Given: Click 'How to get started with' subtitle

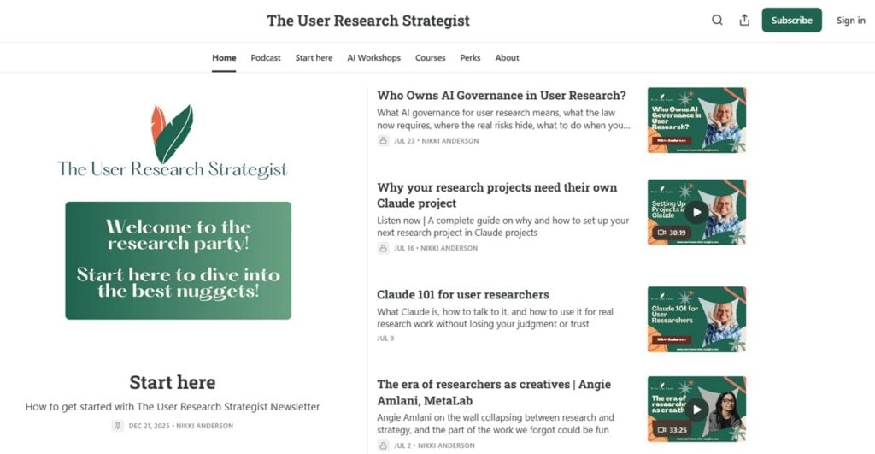Looking at the screenshot, I should (x=173, y=406).
